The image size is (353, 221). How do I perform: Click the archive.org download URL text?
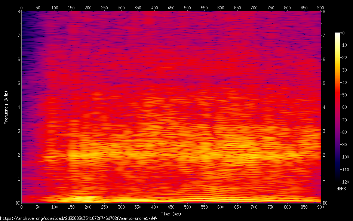pyautogui.click(x=78, y=218)
